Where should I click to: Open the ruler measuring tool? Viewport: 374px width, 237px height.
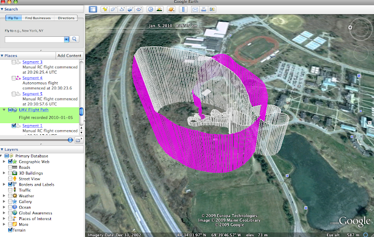(183, 9)
